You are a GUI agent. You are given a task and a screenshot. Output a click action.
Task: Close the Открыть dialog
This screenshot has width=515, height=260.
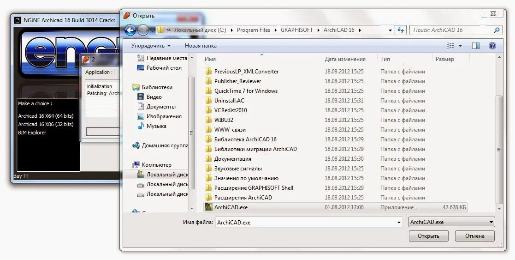pos(493,13)
